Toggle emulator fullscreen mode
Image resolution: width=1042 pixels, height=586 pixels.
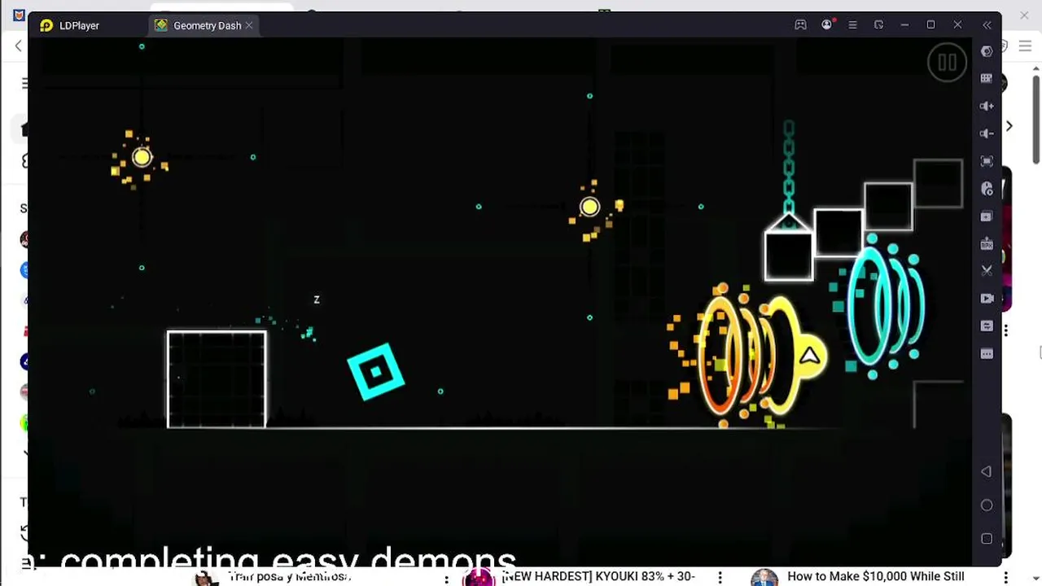[x=987, y=161]
